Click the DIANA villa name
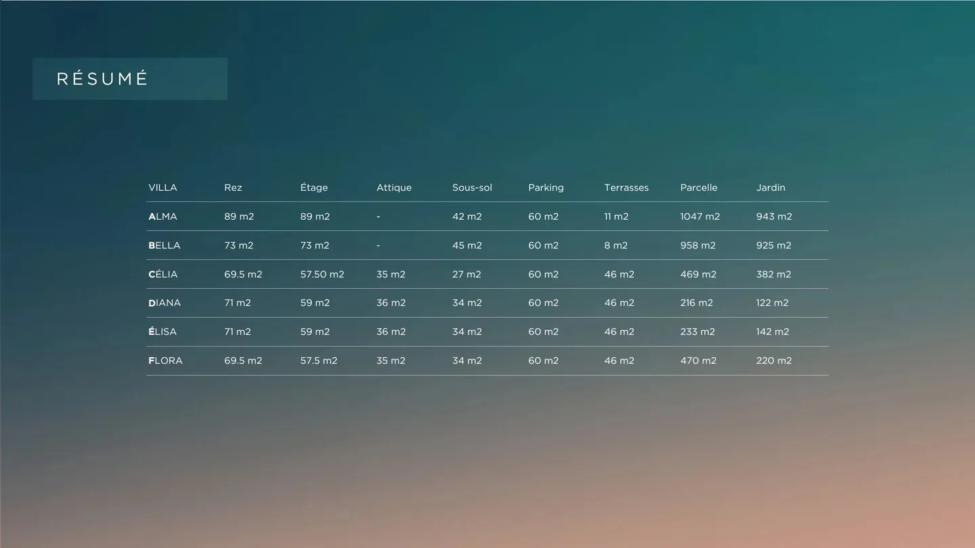 [x=165, y=303]
